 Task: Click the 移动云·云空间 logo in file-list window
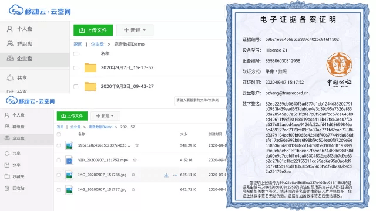pos(31,101)
